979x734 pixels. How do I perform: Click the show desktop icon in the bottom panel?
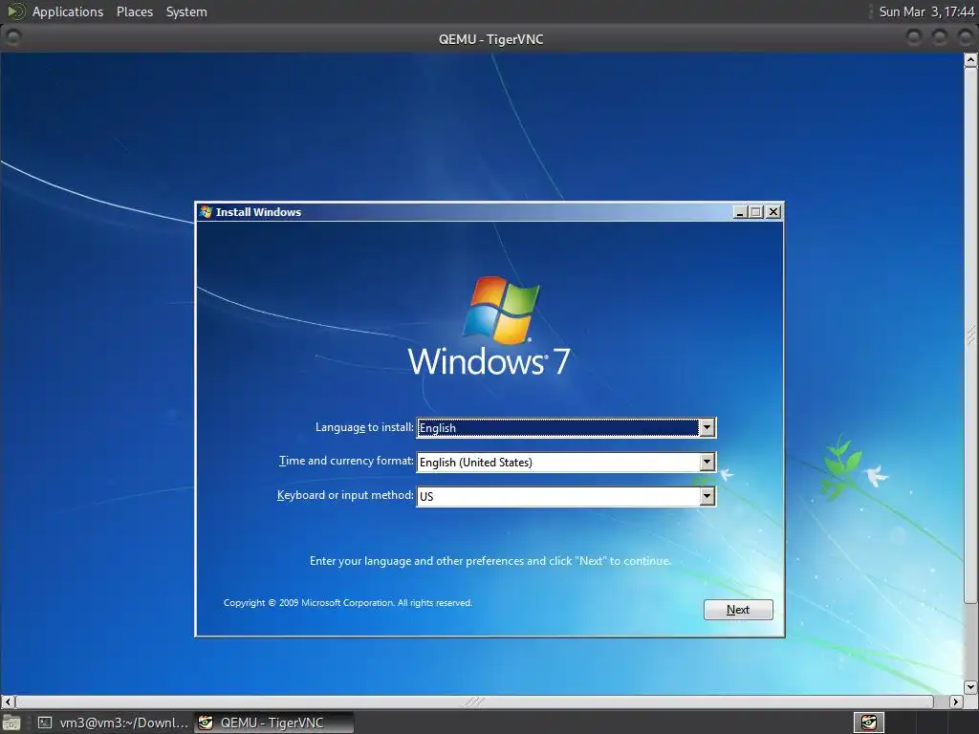tap(11, 723)
